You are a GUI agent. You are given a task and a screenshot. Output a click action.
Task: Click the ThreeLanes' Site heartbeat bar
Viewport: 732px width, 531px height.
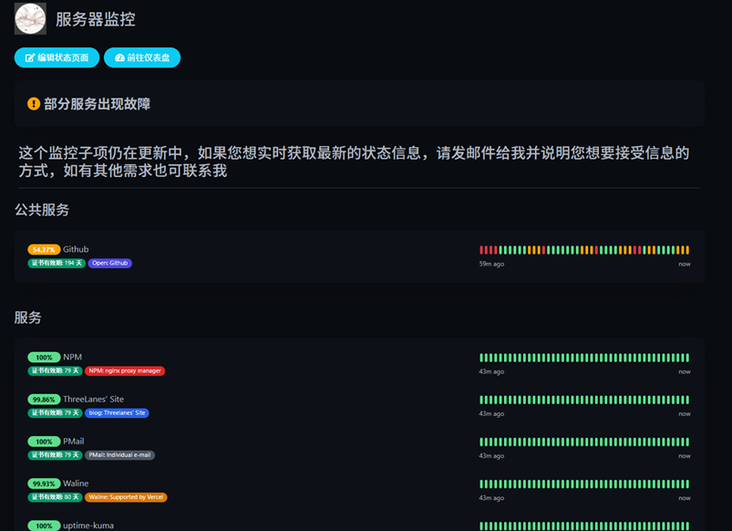[584, 400]
